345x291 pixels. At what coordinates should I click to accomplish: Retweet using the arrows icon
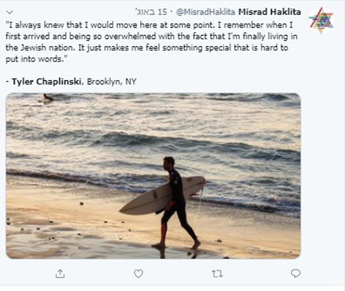[x=217, y=274]
